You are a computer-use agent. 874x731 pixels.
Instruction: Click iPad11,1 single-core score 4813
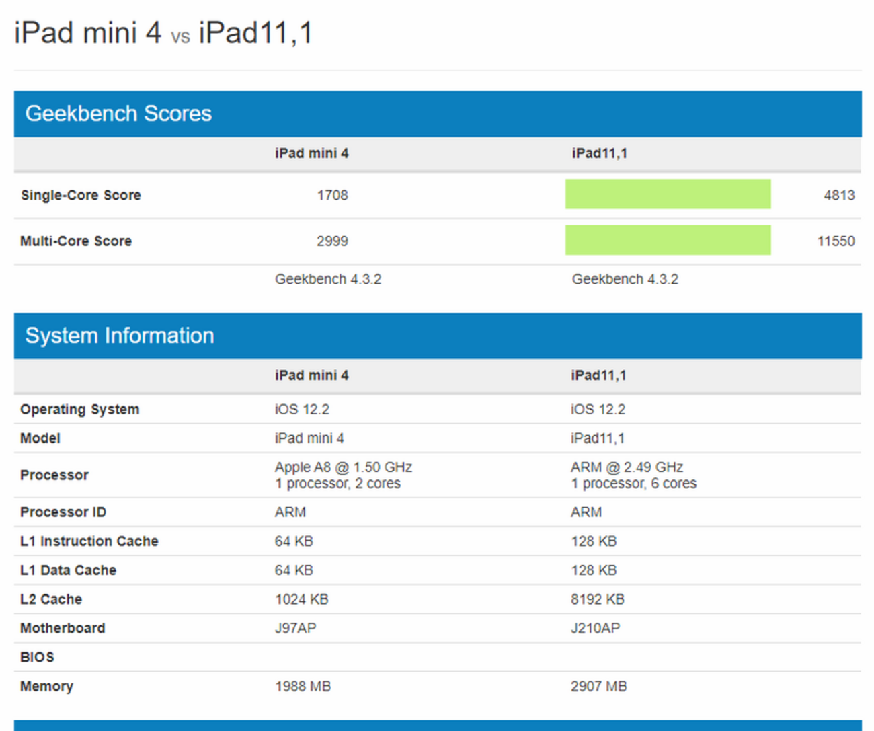[x=839, y=195]
